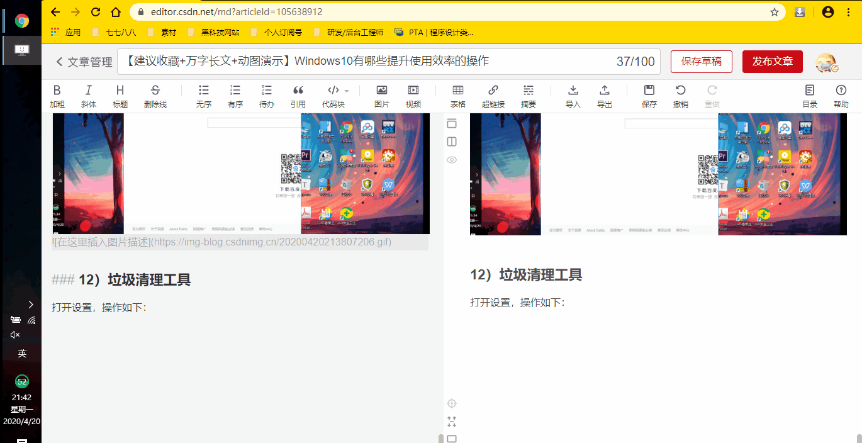Open editor help via the 帮助 icon
This screenshot has height=443, width=862.
click(x=841, y=96)
